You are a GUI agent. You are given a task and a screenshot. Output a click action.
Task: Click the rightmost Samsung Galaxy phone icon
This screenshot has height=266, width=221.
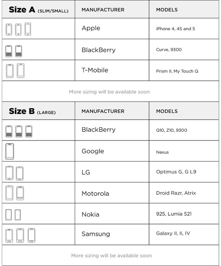point(31,235)
